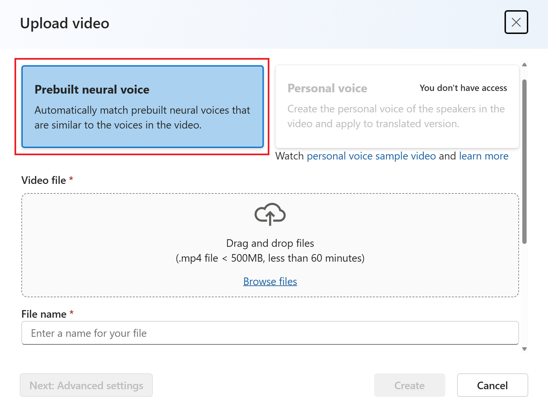Click Browse files to pick a video

point(270,281)
